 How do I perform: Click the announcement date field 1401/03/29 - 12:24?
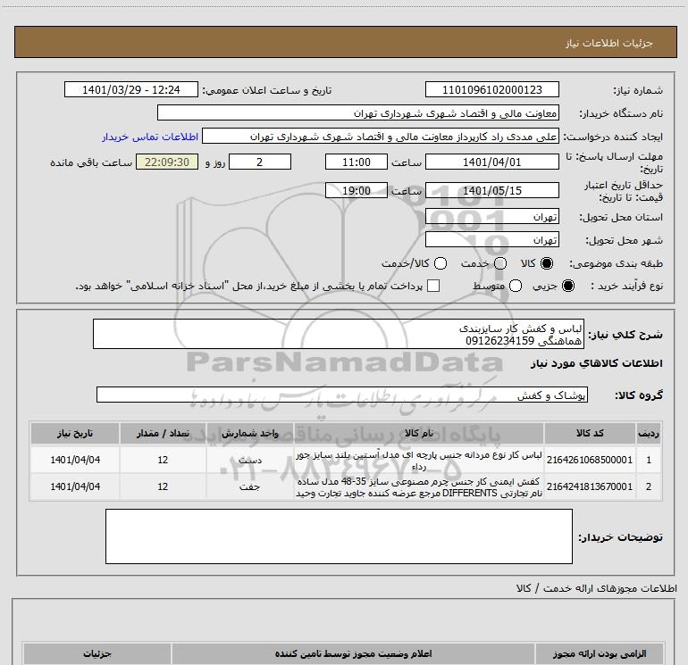point(131,90)
